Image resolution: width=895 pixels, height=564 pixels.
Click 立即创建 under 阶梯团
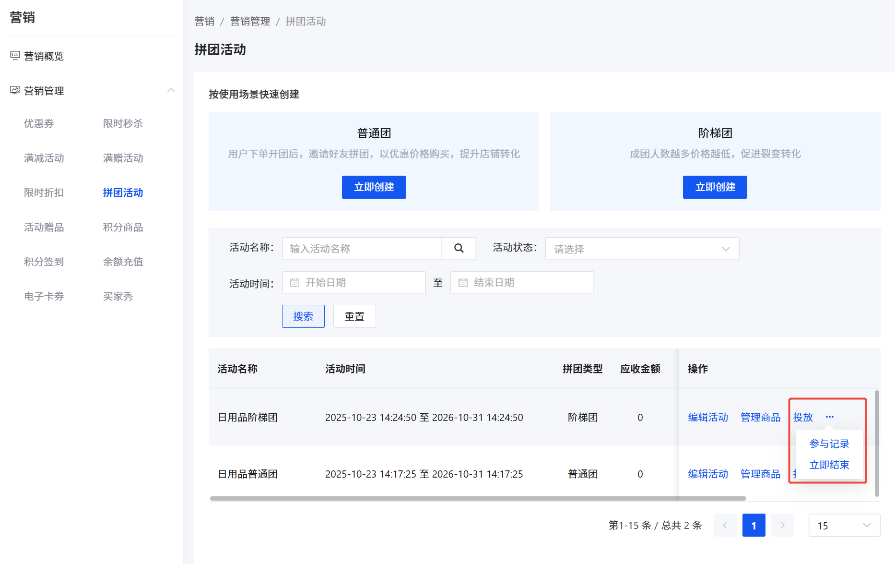point(715,187)
